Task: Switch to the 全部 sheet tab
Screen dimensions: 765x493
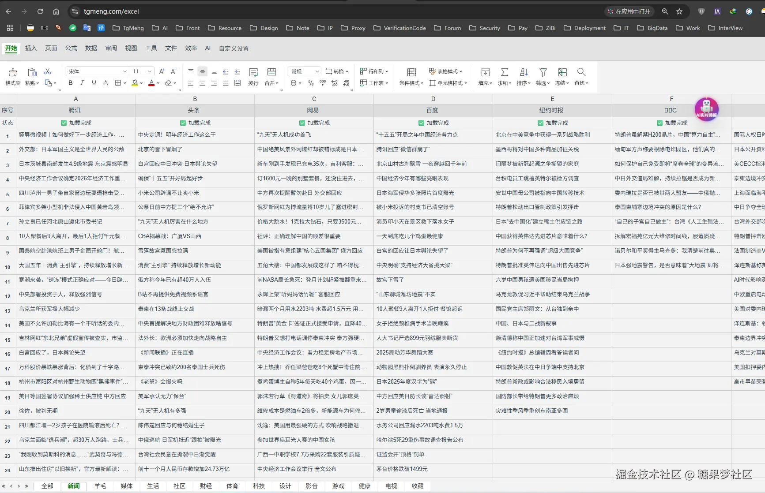Action: tap(47, 486)
